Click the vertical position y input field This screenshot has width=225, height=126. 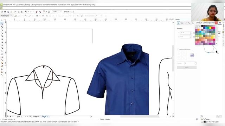click(186, 37)
